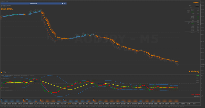The height and width of the screenshot is (108, 205).
Task: Switch chart to AUDUSD symbol
Action: [9, 104]
